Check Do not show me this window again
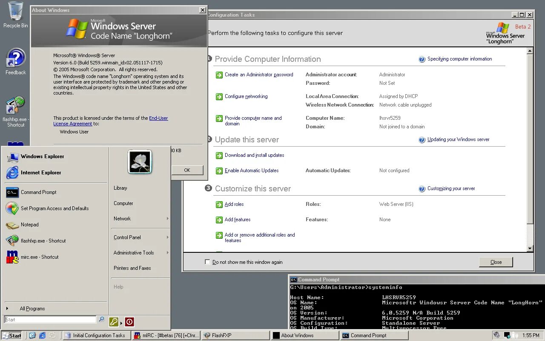Screen dimensions: 545x341 207,263
